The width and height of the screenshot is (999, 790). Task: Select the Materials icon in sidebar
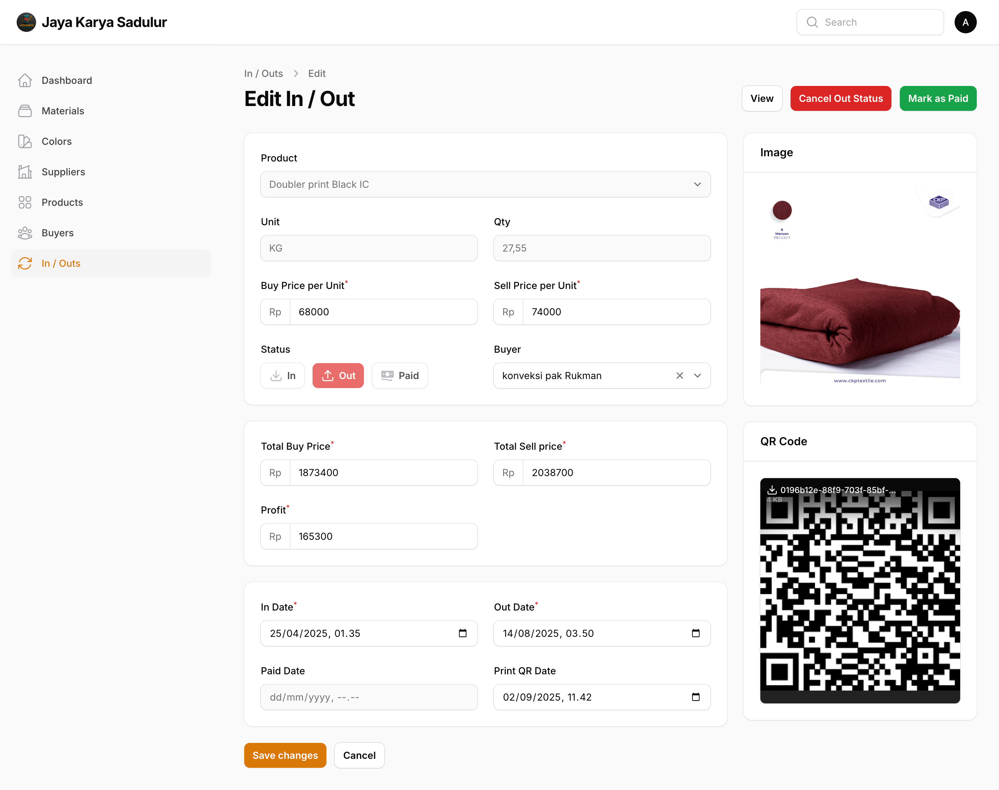25,111
